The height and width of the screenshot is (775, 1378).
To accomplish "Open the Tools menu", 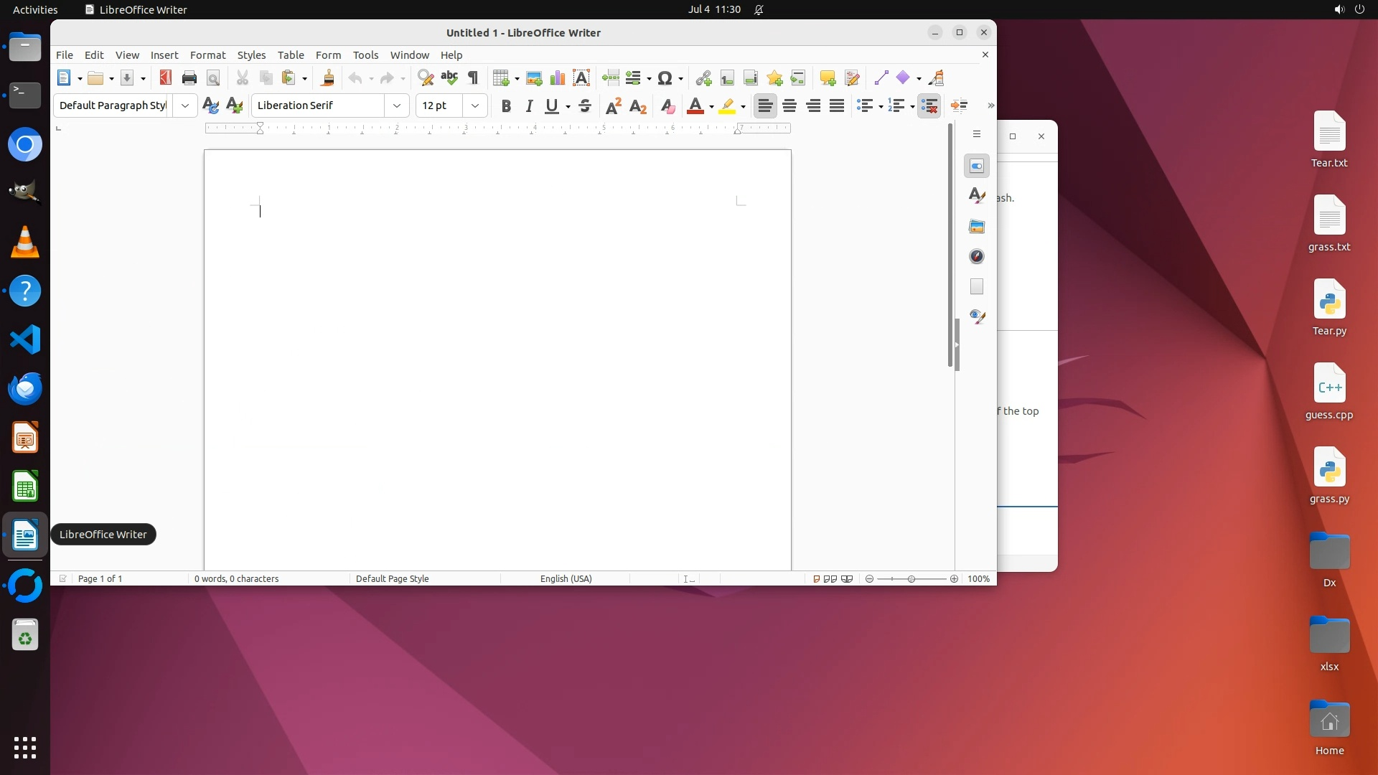I will (365, 55).
